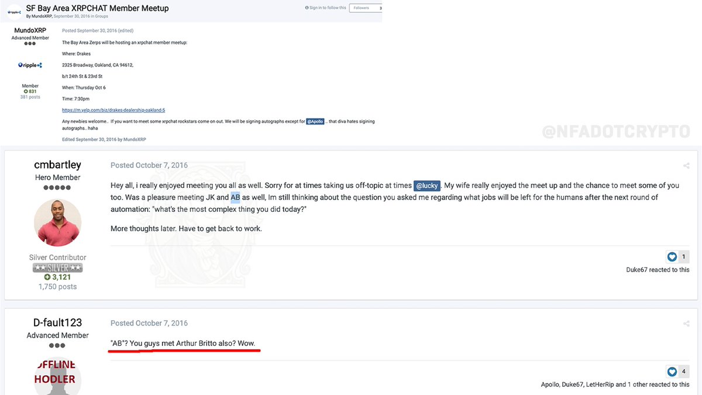Image resolution: width=702 pixels, height=395 pixels.
Task: Open LetHerRip in the reactions list
Action: click(600, 384)
